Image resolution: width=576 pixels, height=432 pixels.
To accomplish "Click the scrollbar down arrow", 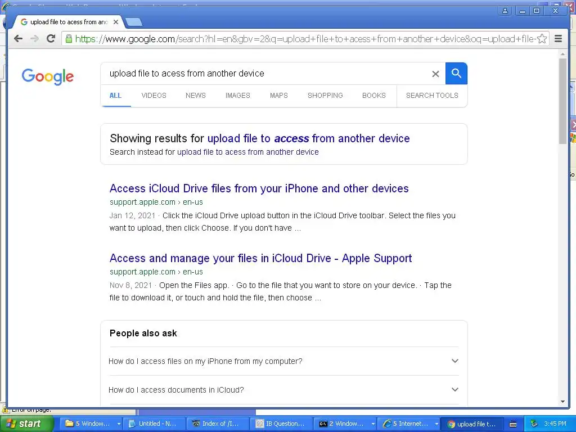I will pos(562,402).
